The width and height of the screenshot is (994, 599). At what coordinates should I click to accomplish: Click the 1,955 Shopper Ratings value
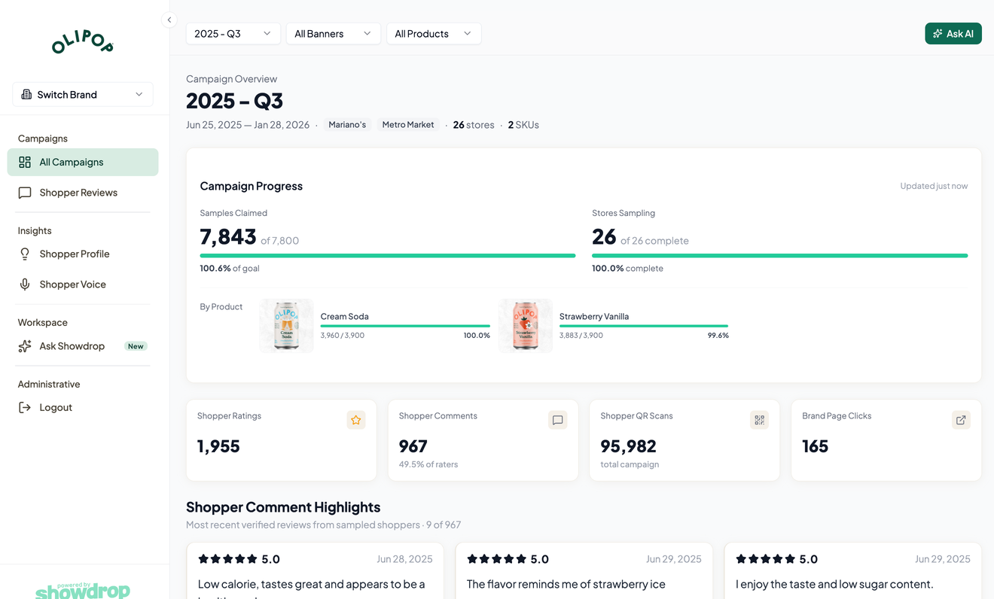(x=218, y=446)
